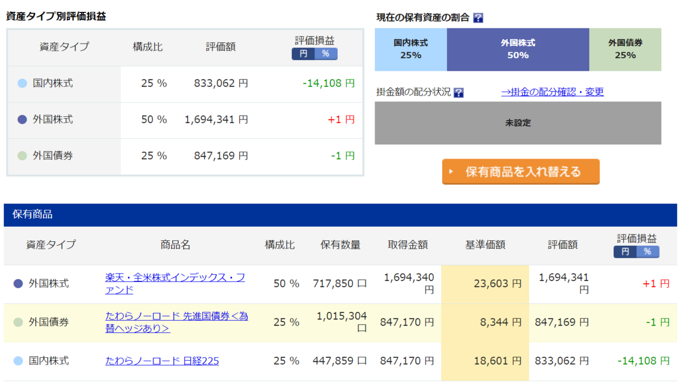Screen dimensions: 680x384
Task: Click 717,850 口 holding quantity
Action: tap(340, 284)
